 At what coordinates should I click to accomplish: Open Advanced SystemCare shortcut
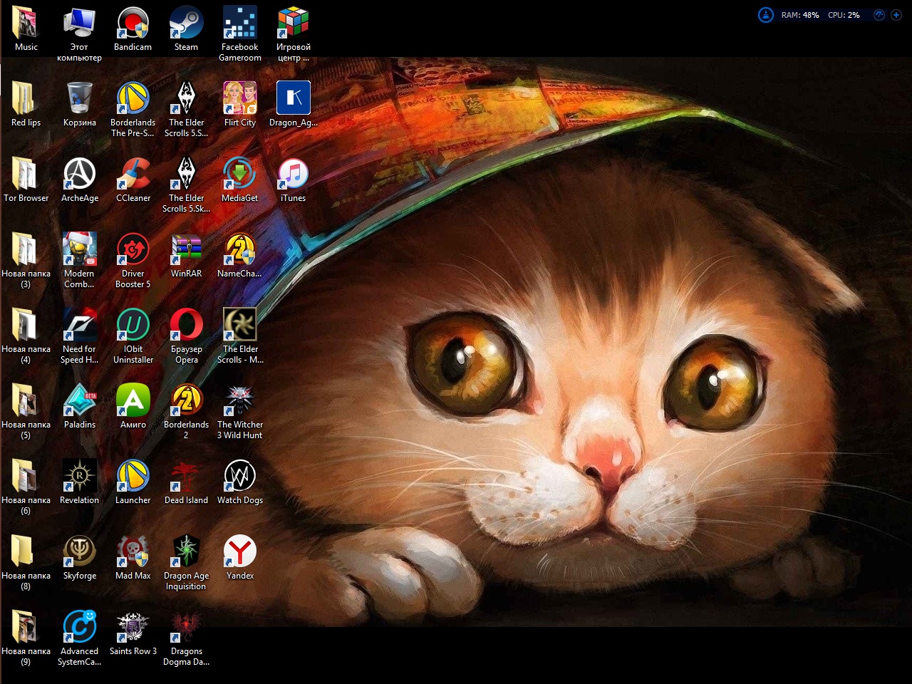(79, 638)
